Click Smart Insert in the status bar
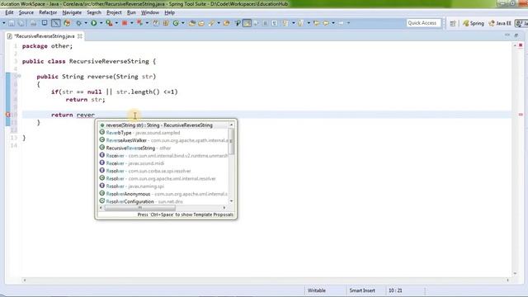The height and width of the screenshot is (297, 528). tap(362, 290)
